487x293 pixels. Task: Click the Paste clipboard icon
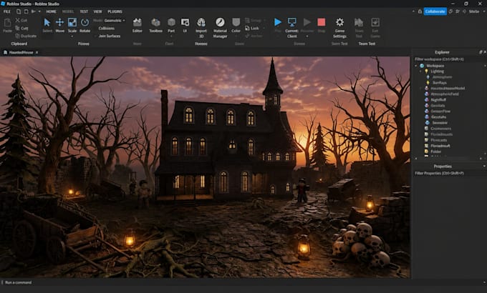click(x=7, y=22)
